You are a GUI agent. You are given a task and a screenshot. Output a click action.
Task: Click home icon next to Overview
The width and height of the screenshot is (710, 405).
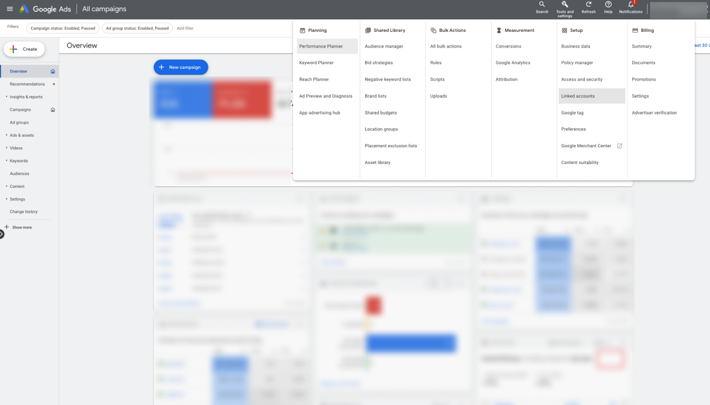(53, 71)
